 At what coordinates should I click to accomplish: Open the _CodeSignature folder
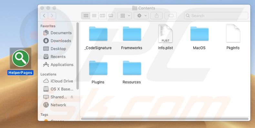click(x=98, y=34)
